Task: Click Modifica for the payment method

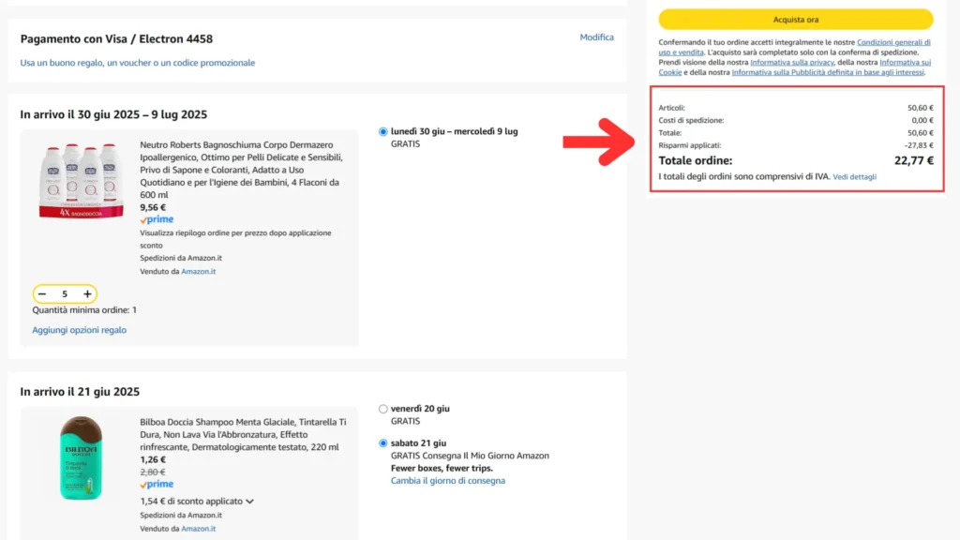Action: (596, 37)
